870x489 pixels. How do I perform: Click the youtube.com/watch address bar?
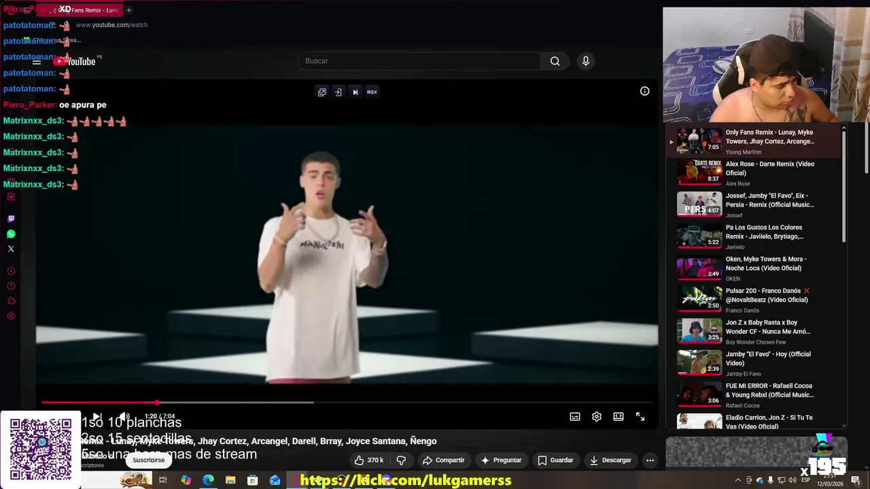coord(111,25)
